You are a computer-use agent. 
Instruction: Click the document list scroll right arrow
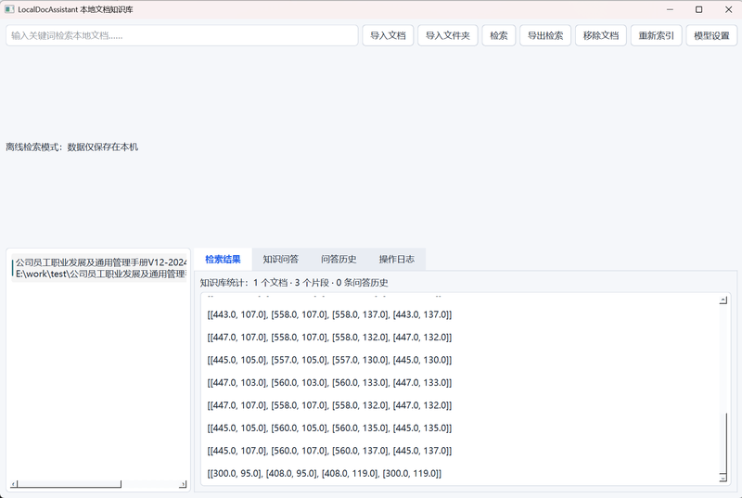[x=183, y=484]
